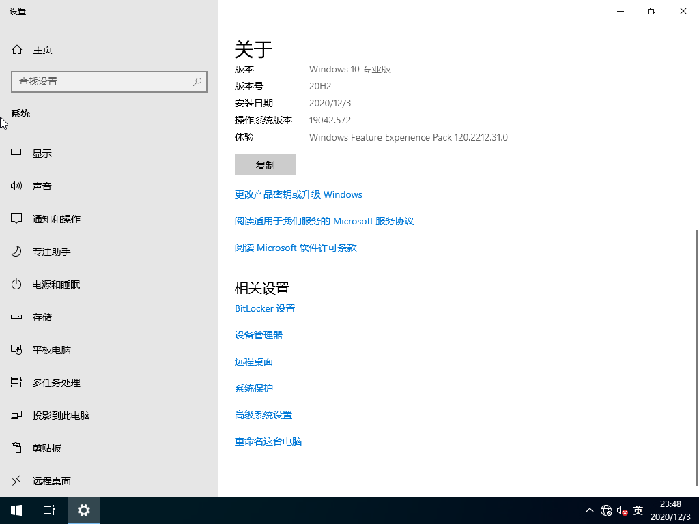The height and width of the screenshot is (524, 699).
Task: Open the network globe tray icon
Action: (x=606, y=510)
